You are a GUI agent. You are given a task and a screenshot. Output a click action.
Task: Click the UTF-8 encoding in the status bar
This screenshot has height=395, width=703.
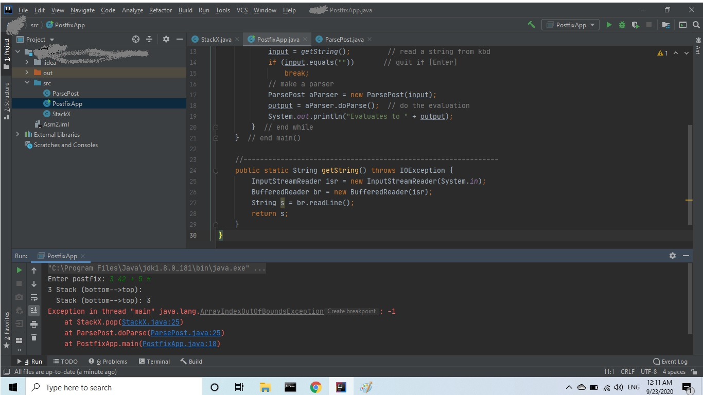pyautogui.click(x=648, y=372)
